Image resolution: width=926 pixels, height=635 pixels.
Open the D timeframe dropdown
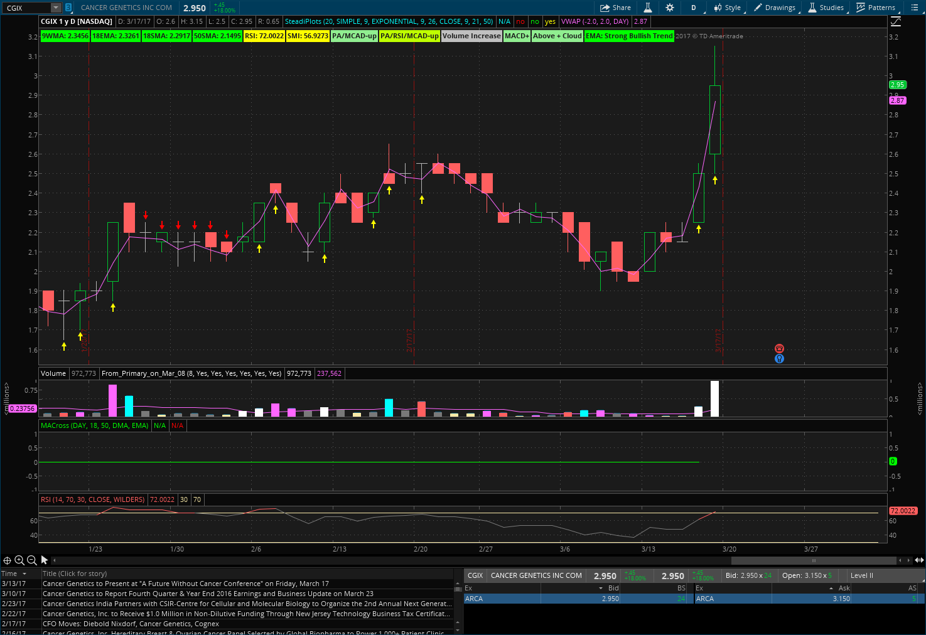(693, 8)
